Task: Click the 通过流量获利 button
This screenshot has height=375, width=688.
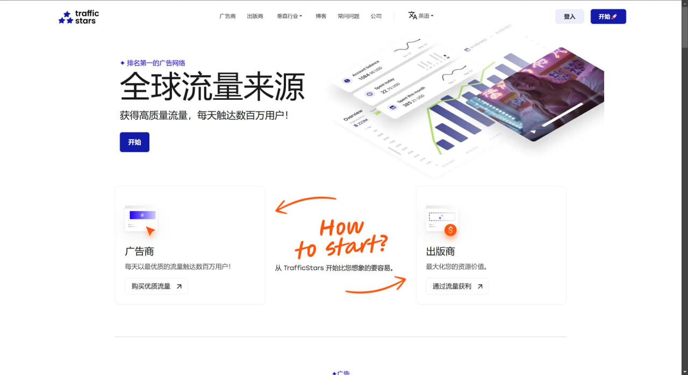Action: click(x=457, y=286)
